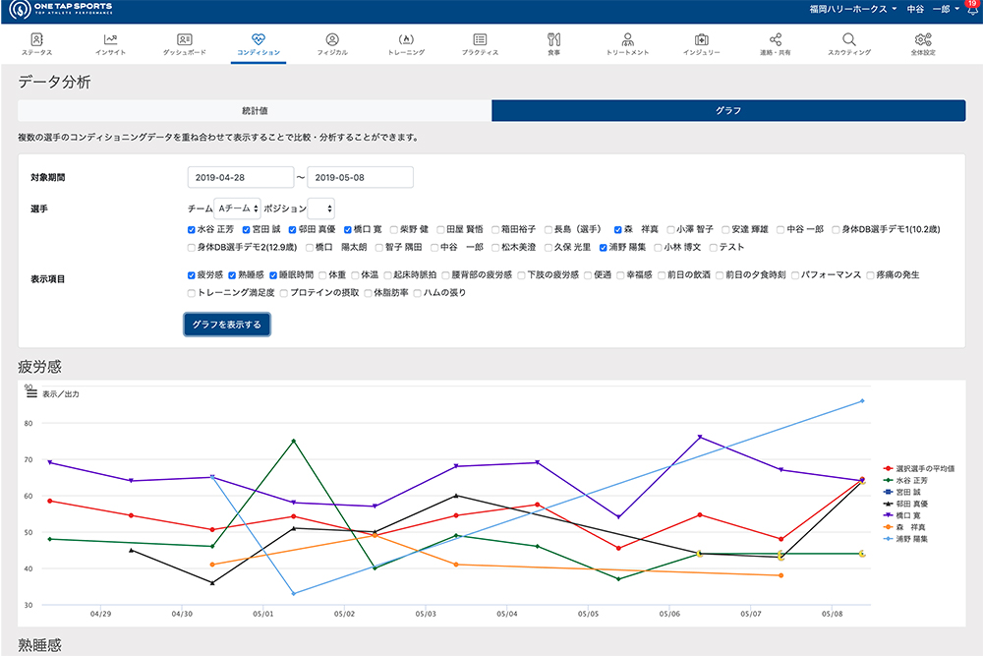Open the ポジション position dropdown
The height and width of the screenshot is (656, 983).
click(x=320, y=209)
